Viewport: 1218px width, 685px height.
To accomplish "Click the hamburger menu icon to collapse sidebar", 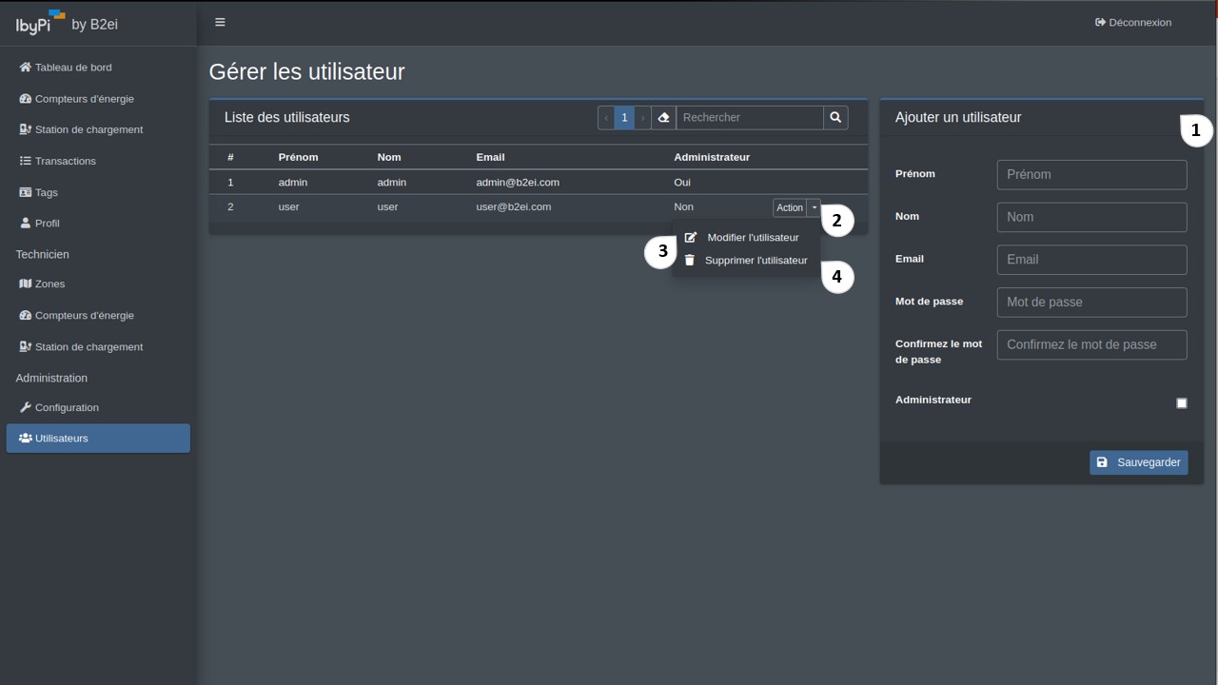I will pyautogui.click(x=220, y=22).
